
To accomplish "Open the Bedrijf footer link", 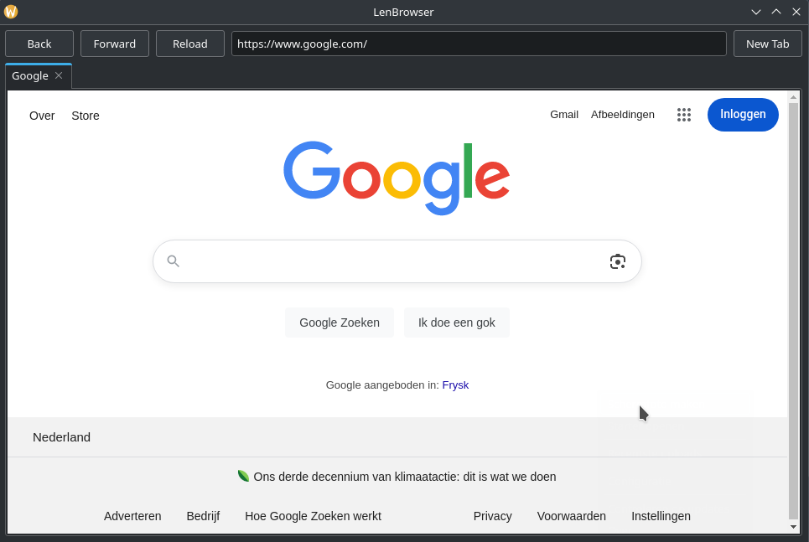I will pos(203,516).
